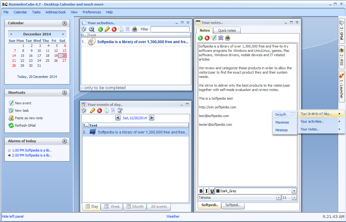
Task: Select the second Softpedi.. note tab
Action: coord(233,205)
